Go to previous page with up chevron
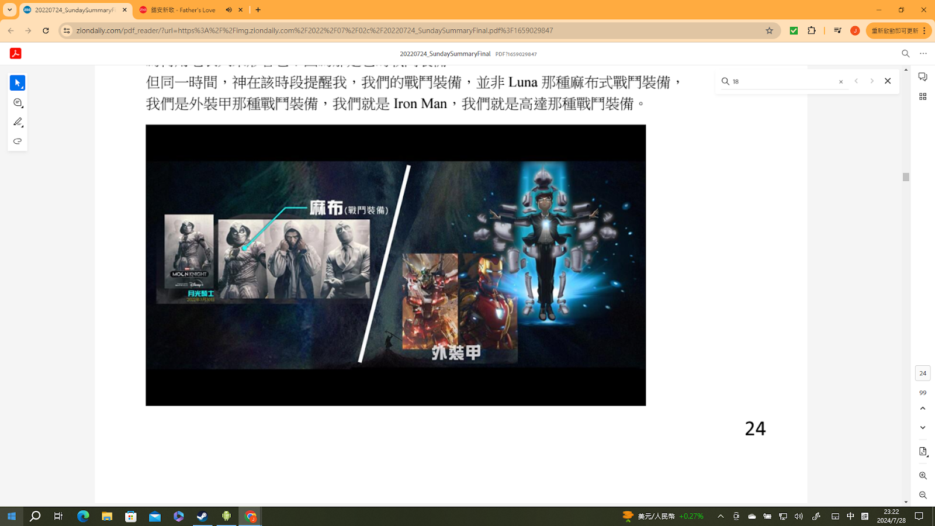Viewport: 935px width, 526px height. (923, 409)
